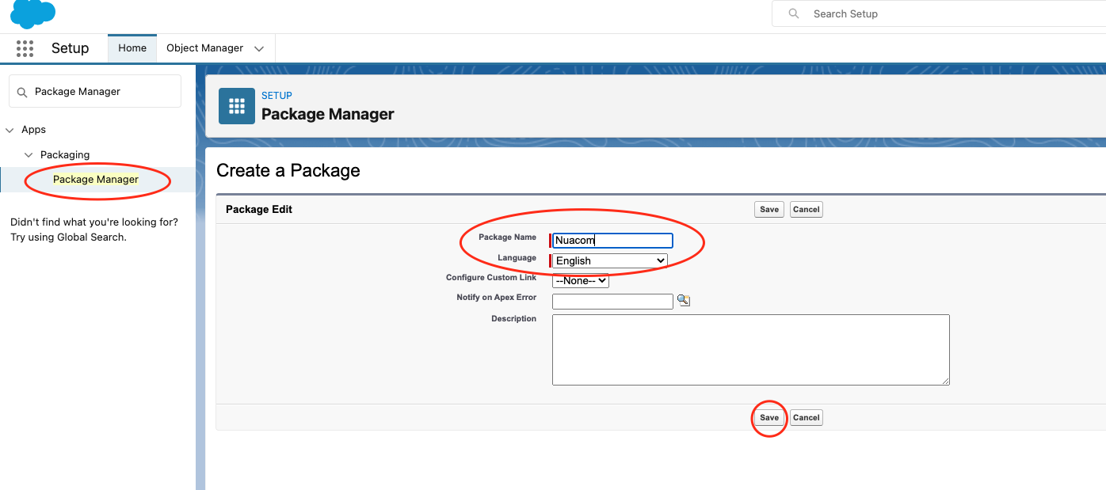Image resolution: width=1106 pixels, height=490 pixels.
Task: Open the Language dropdown
Action: [x=610, y=260]
